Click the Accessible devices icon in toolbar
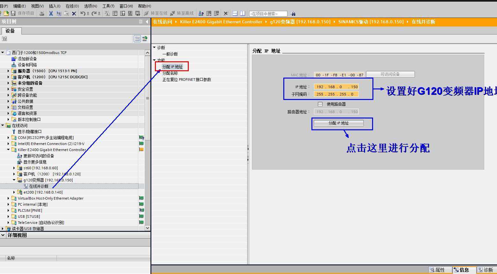The width and height of the screenshot is (497, 274). click(x=201, y=13)
